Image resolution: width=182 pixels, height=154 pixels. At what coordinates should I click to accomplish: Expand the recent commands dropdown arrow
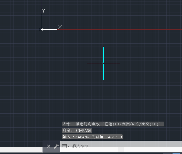point(68,147)
